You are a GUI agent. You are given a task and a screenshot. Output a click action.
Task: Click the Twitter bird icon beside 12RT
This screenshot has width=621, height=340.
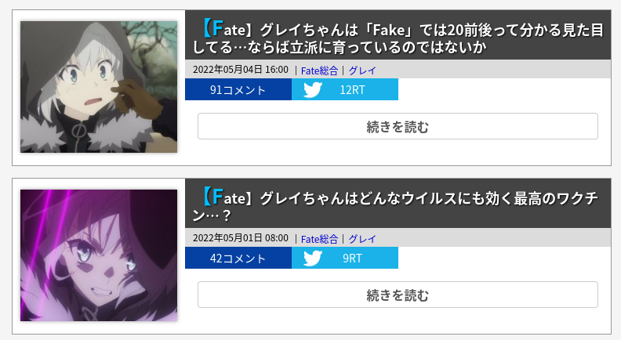313,90
